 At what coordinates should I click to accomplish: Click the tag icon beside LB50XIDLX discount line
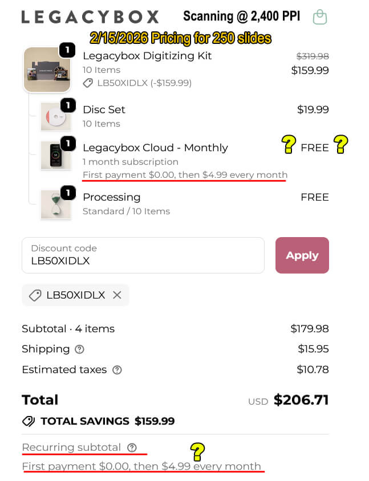pos(88,83)
